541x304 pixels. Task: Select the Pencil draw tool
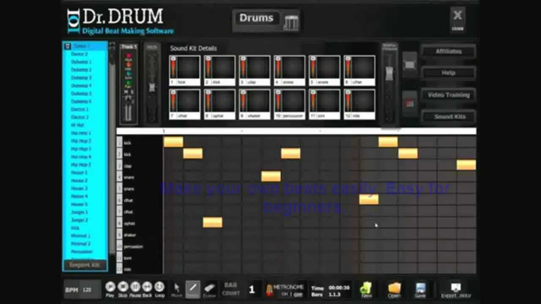point(193,289)
